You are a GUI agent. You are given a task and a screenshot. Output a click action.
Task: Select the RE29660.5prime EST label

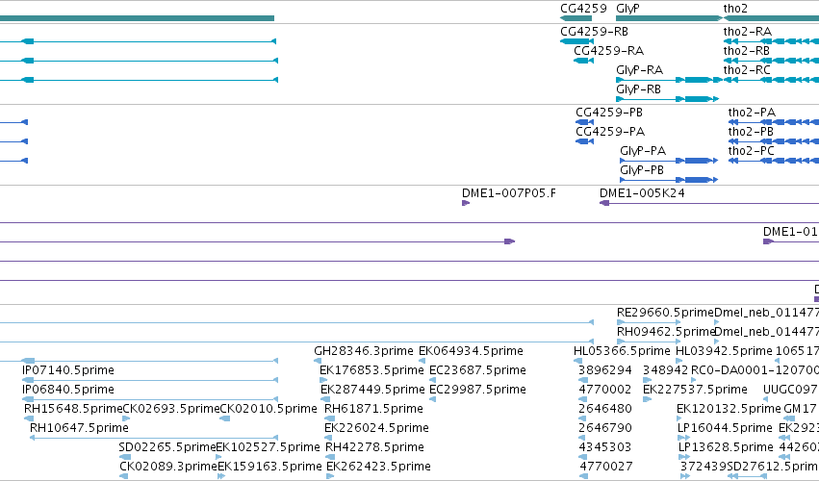[x=665, y=313]
